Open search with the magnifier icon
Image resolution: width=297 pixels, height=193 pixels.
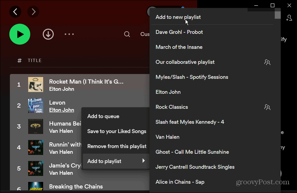(x=127, y=34)
